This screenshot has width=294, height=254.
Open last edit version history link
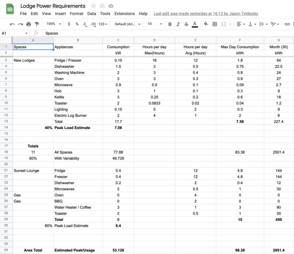click(206, 14)
